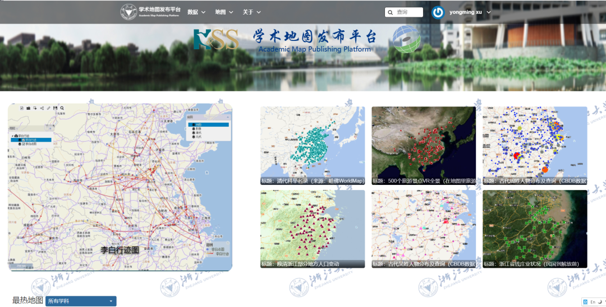The height and width of the screenshot is (307, 606).
Task: Click the new document icon in map toolbar
Action: (x=22, y=108)
